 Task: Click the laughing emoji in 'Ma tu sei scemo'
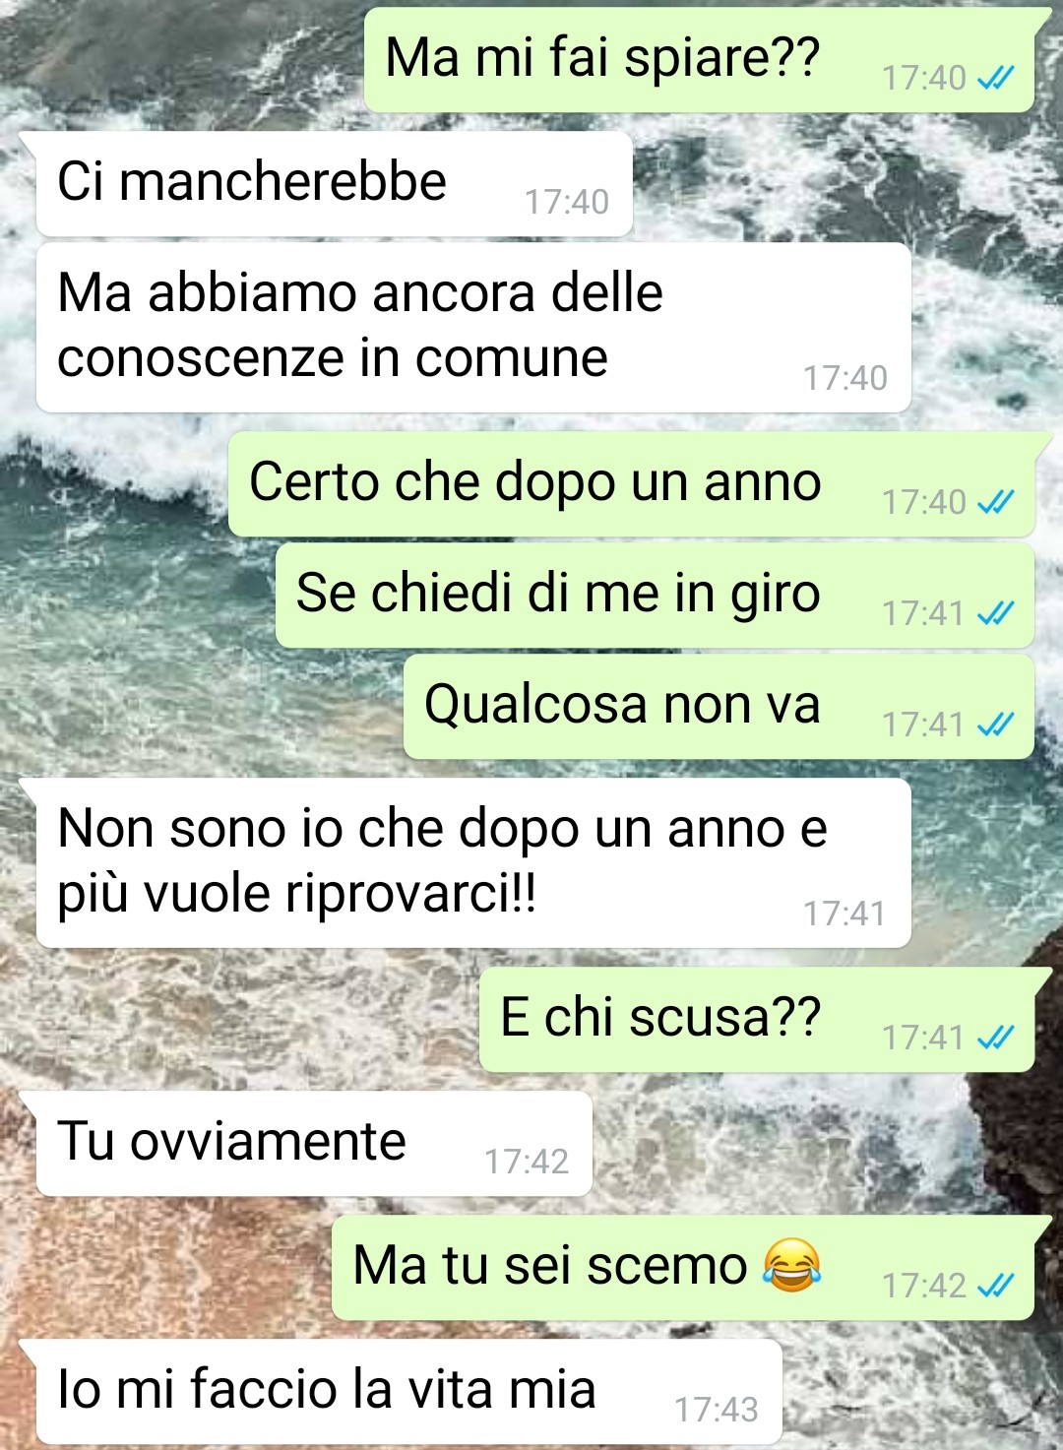tap(791, 1265)
